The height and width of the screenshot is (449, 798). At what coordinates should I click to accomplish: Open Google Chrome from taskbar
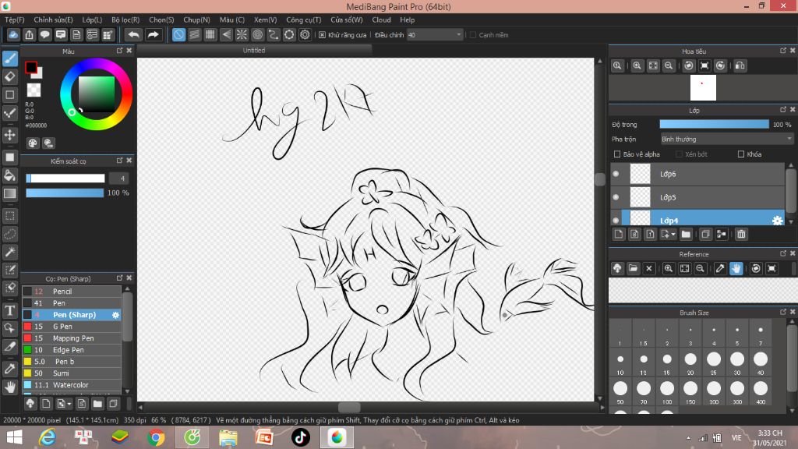pos(156,437)
